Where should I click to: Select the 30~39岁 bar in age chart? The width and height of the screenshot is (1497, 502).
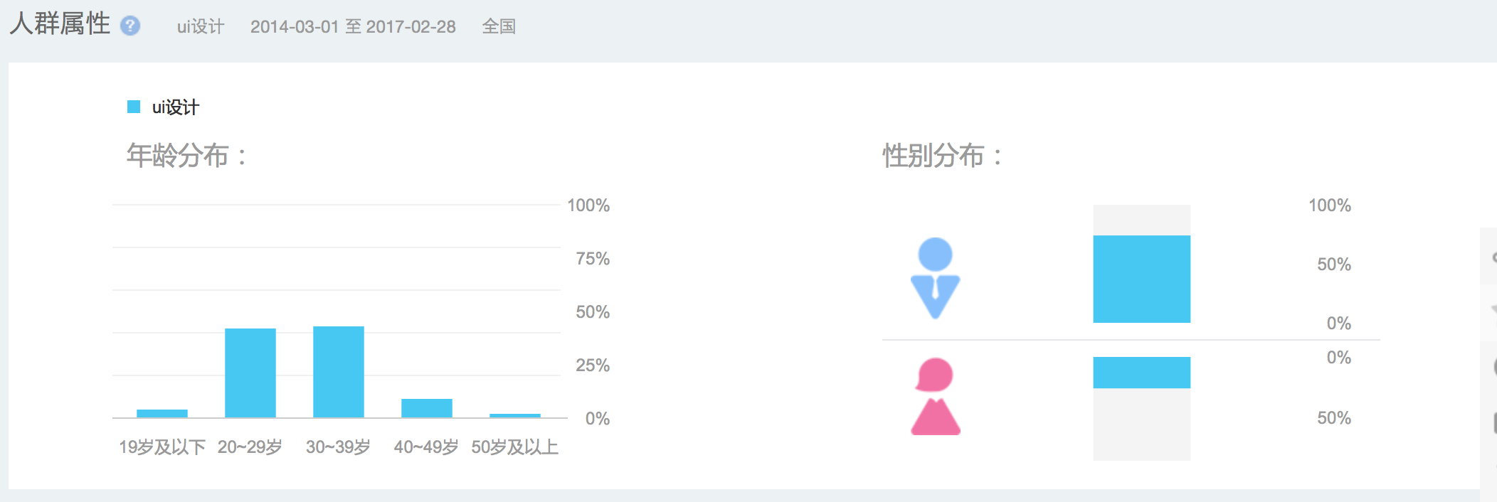(339, 372)
